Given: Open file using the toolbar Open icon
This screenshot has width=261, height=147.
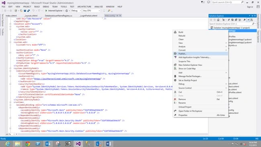Looking at the screenshot, I should tap(21, 11).
